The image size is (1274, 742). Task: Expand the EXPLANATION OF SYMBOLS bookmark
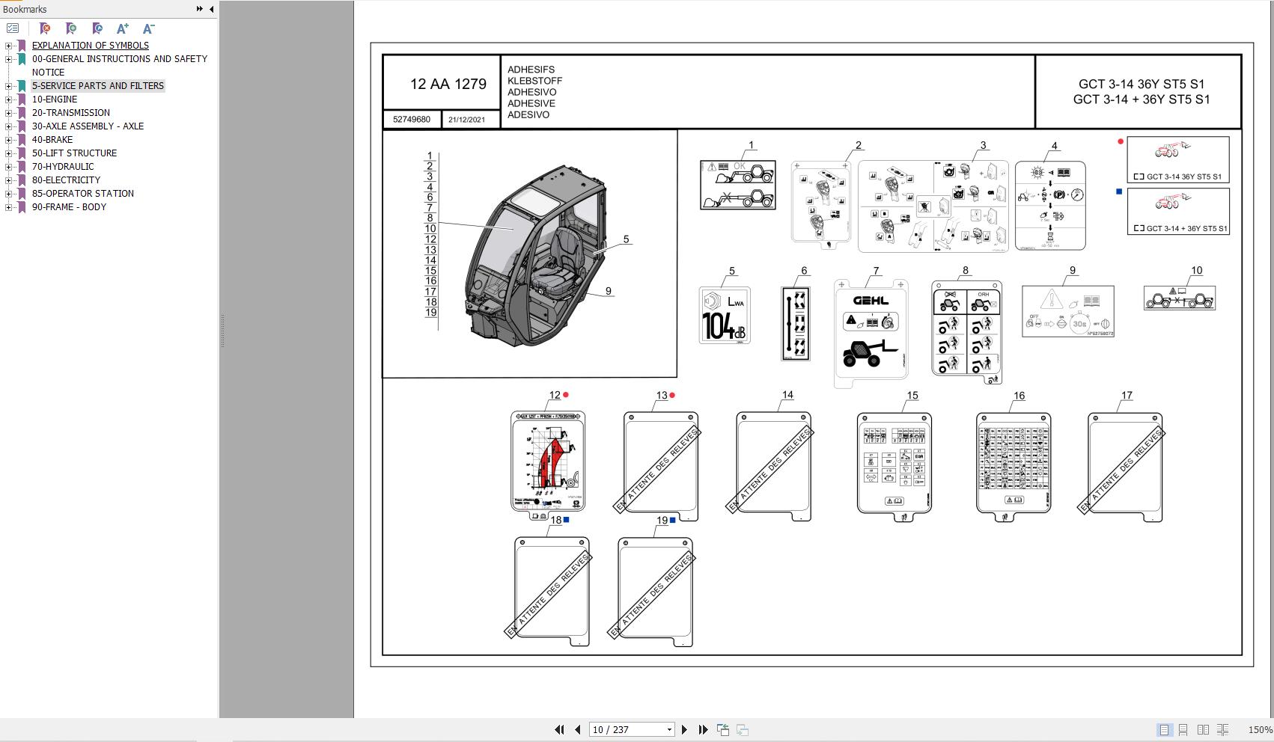coord(8,46)
